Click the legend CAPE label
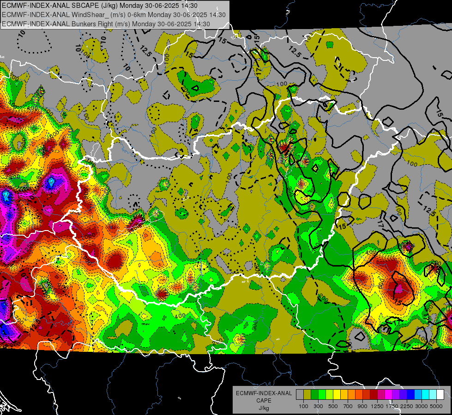Viewport: 452px width, 415px height. tap(264, 401)
